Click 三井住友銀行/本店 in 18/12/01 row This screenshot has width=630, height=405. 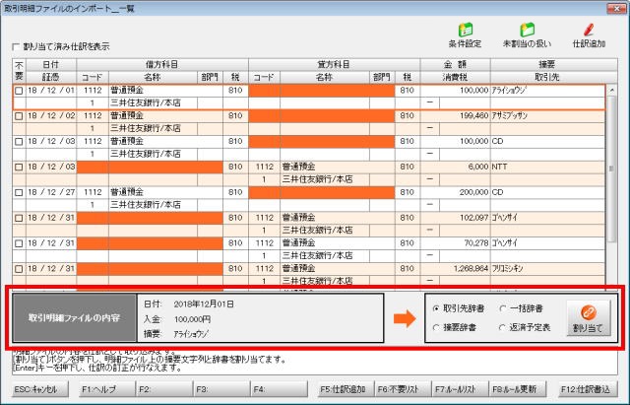click(153, 103)
